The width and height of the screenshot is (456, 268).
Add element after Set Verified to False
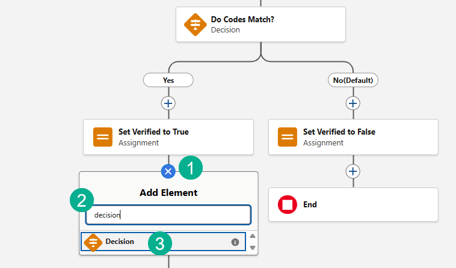coord(353,171)
